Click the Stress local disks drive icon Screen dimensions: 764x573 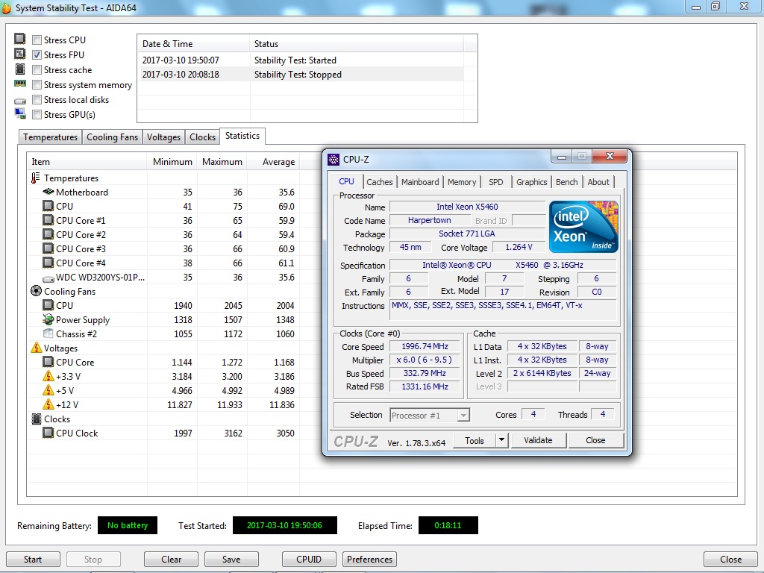(x=20, y=101)
